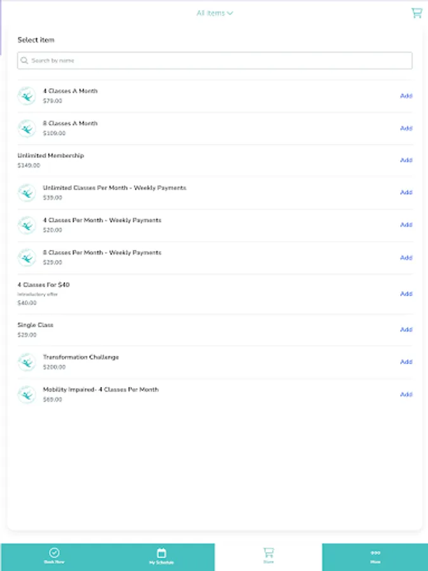Select the Book Now checkmark icon

[53, 551]
